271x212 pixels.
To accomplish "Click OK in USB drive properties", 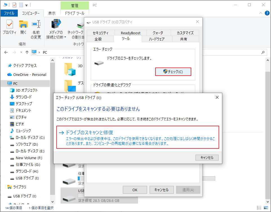I will pyautogui.click(x=135, y=190).
